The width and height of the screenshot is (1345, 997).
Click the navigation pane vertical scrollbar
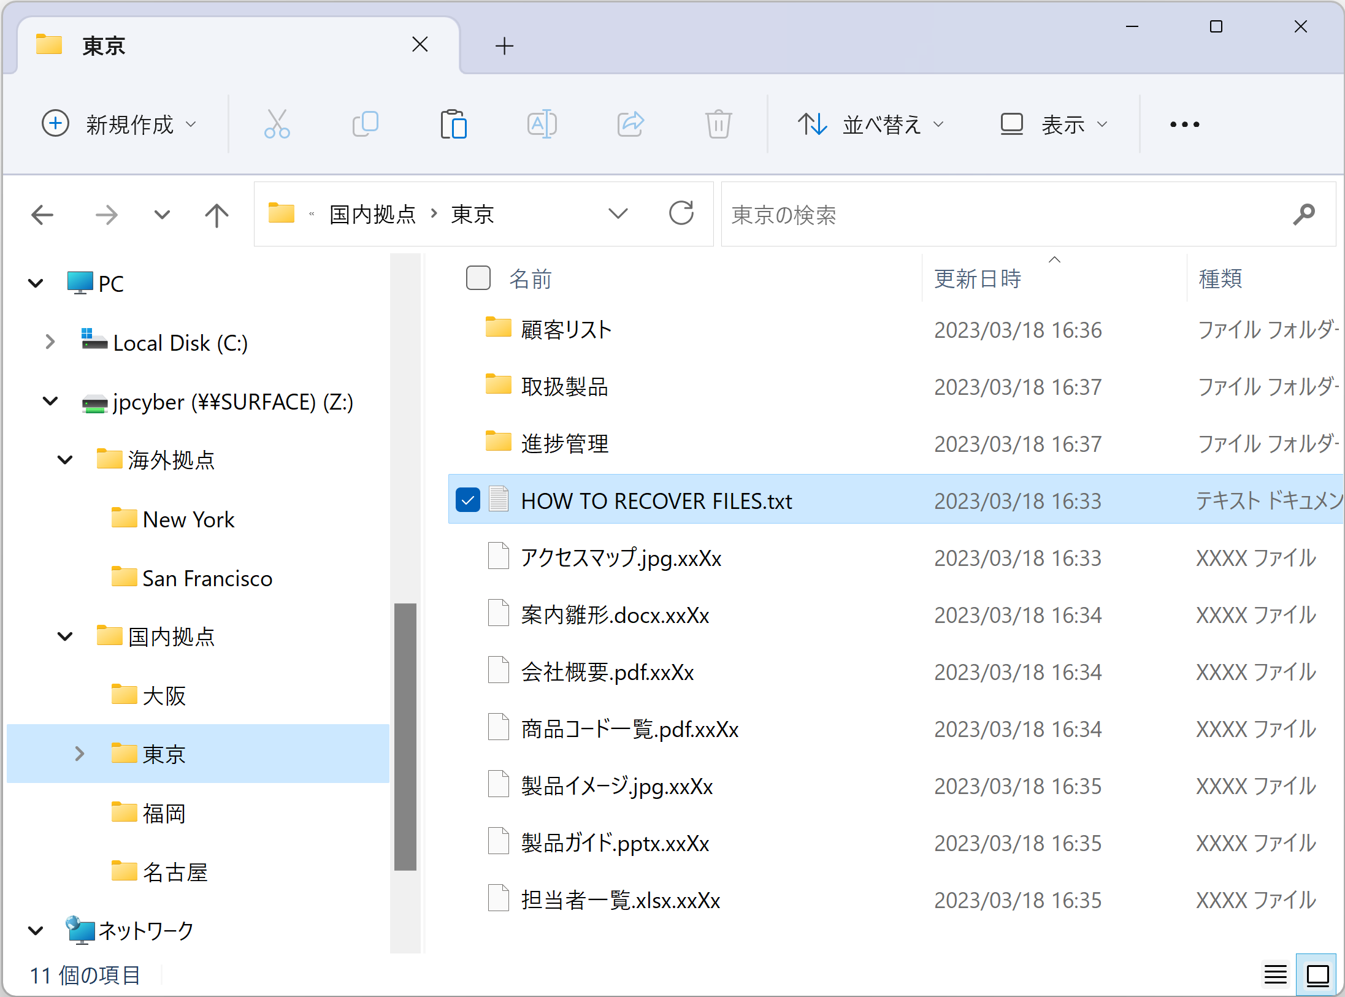tap(405, 736)
